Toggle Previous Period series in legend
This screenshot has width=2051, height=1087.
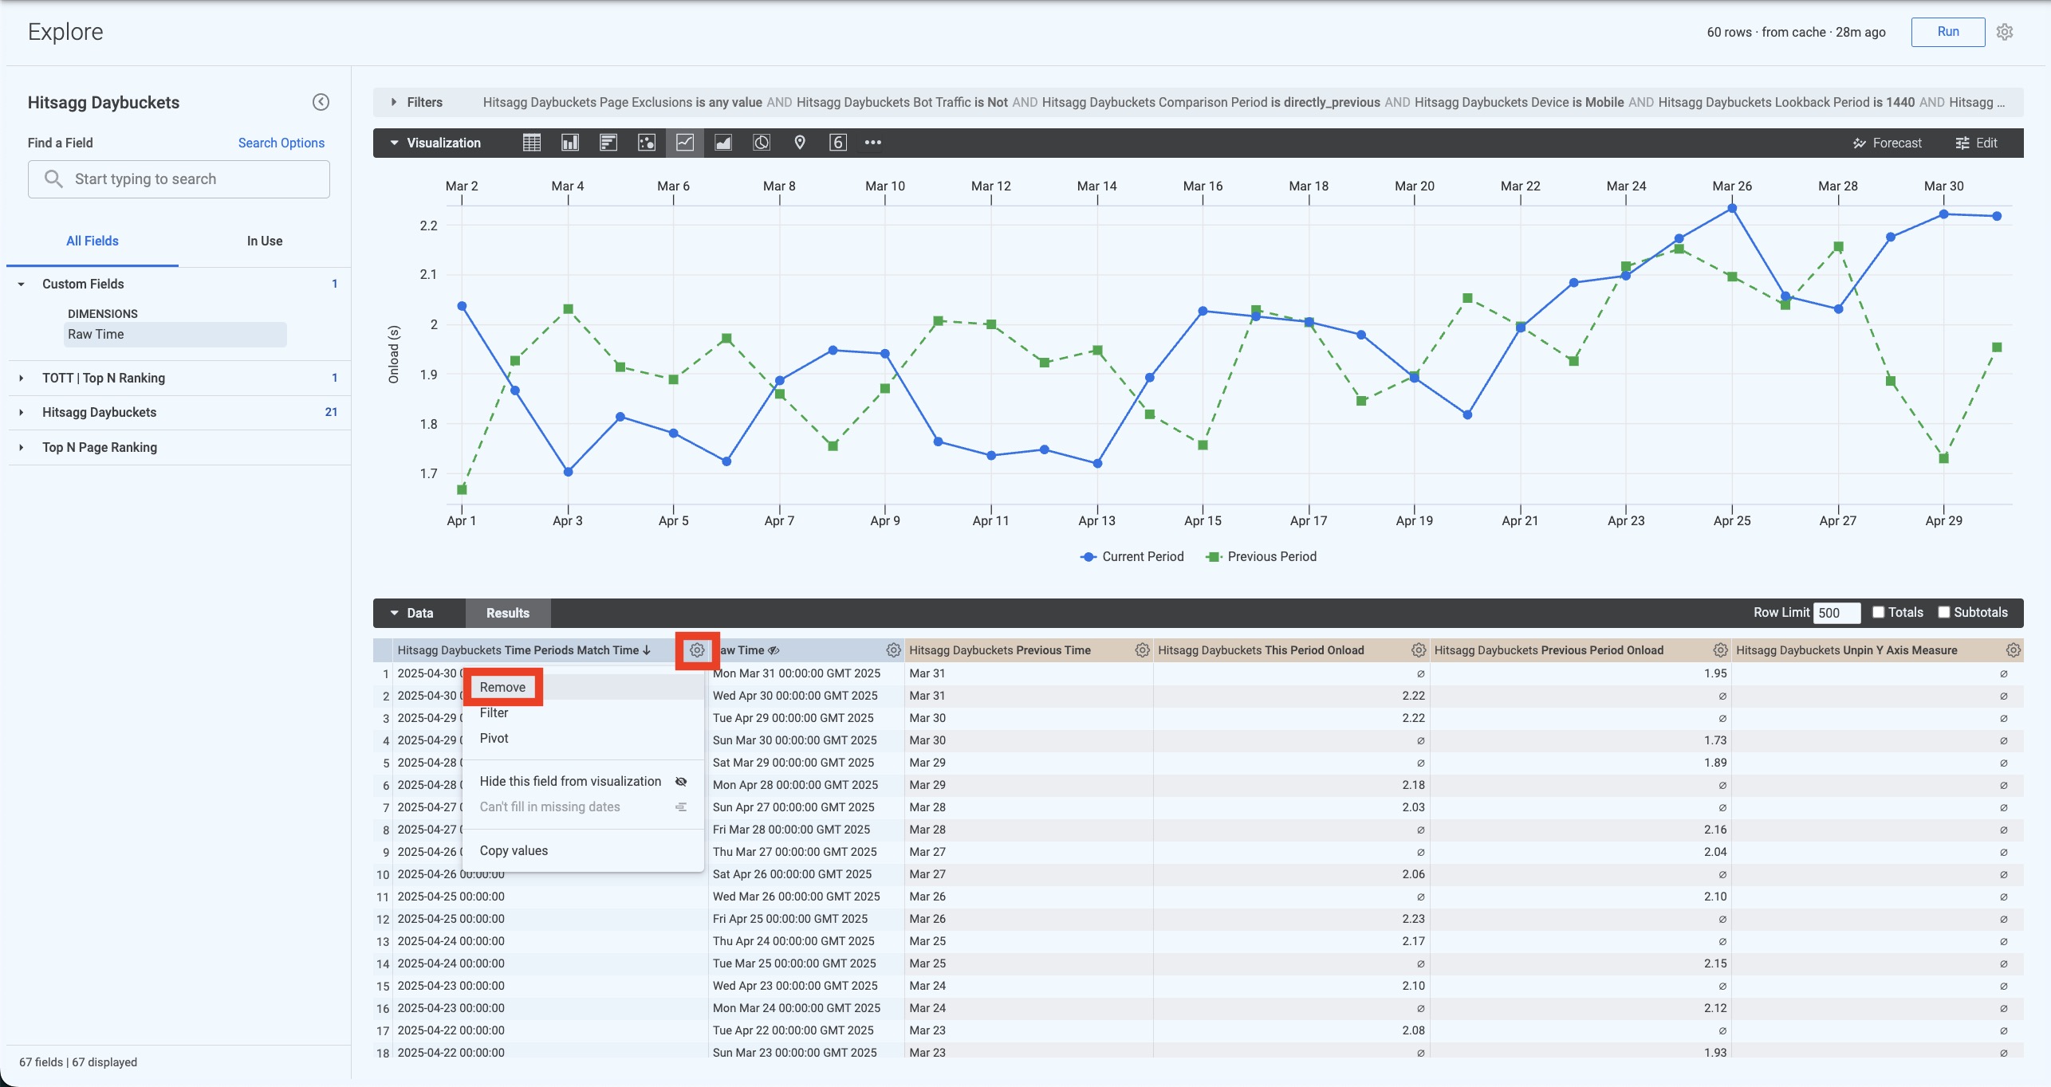1261,556
